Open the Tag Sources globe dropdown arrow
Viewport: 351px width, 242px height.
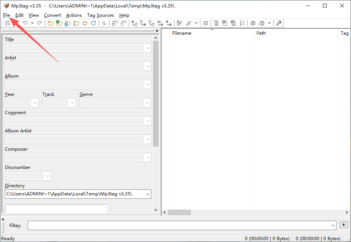pyautogui.click(x=269, y=23)
